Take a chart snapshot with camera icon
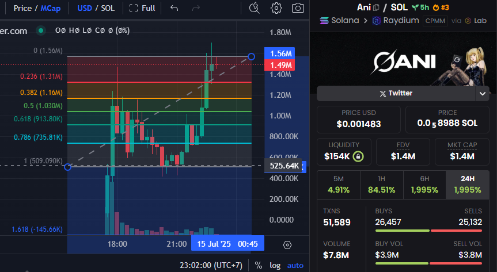Viewport: 497px width, 272px height. [x=298, y=8]
